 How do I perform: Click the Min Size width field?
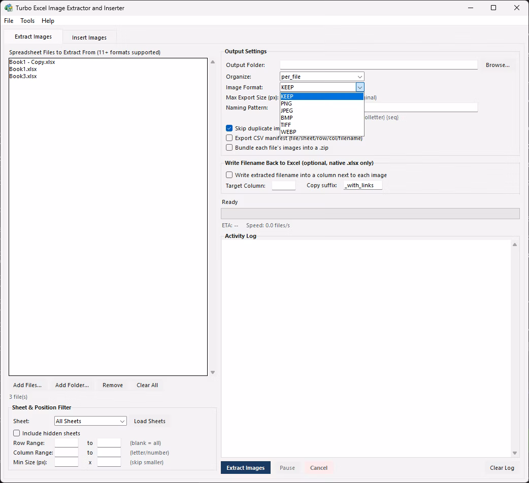coord(67,462)
